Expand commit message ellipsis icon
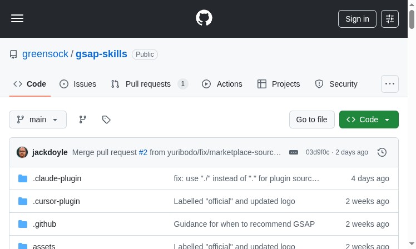This screenshot has height=249, width=416. [294, 152]
